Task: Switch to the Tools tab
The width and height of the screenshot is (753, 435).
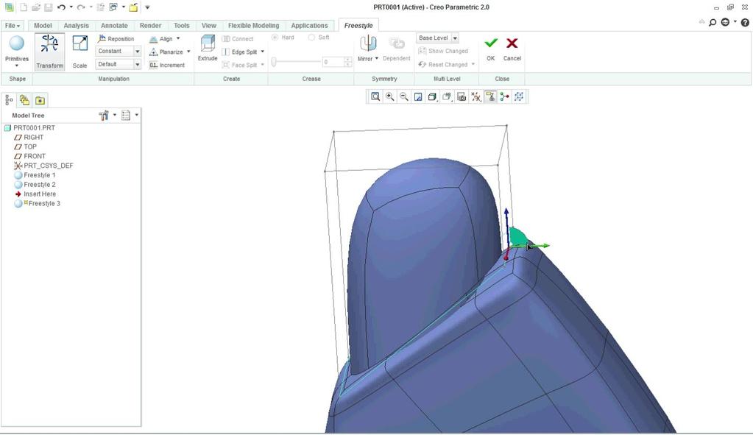Action: 182,26
